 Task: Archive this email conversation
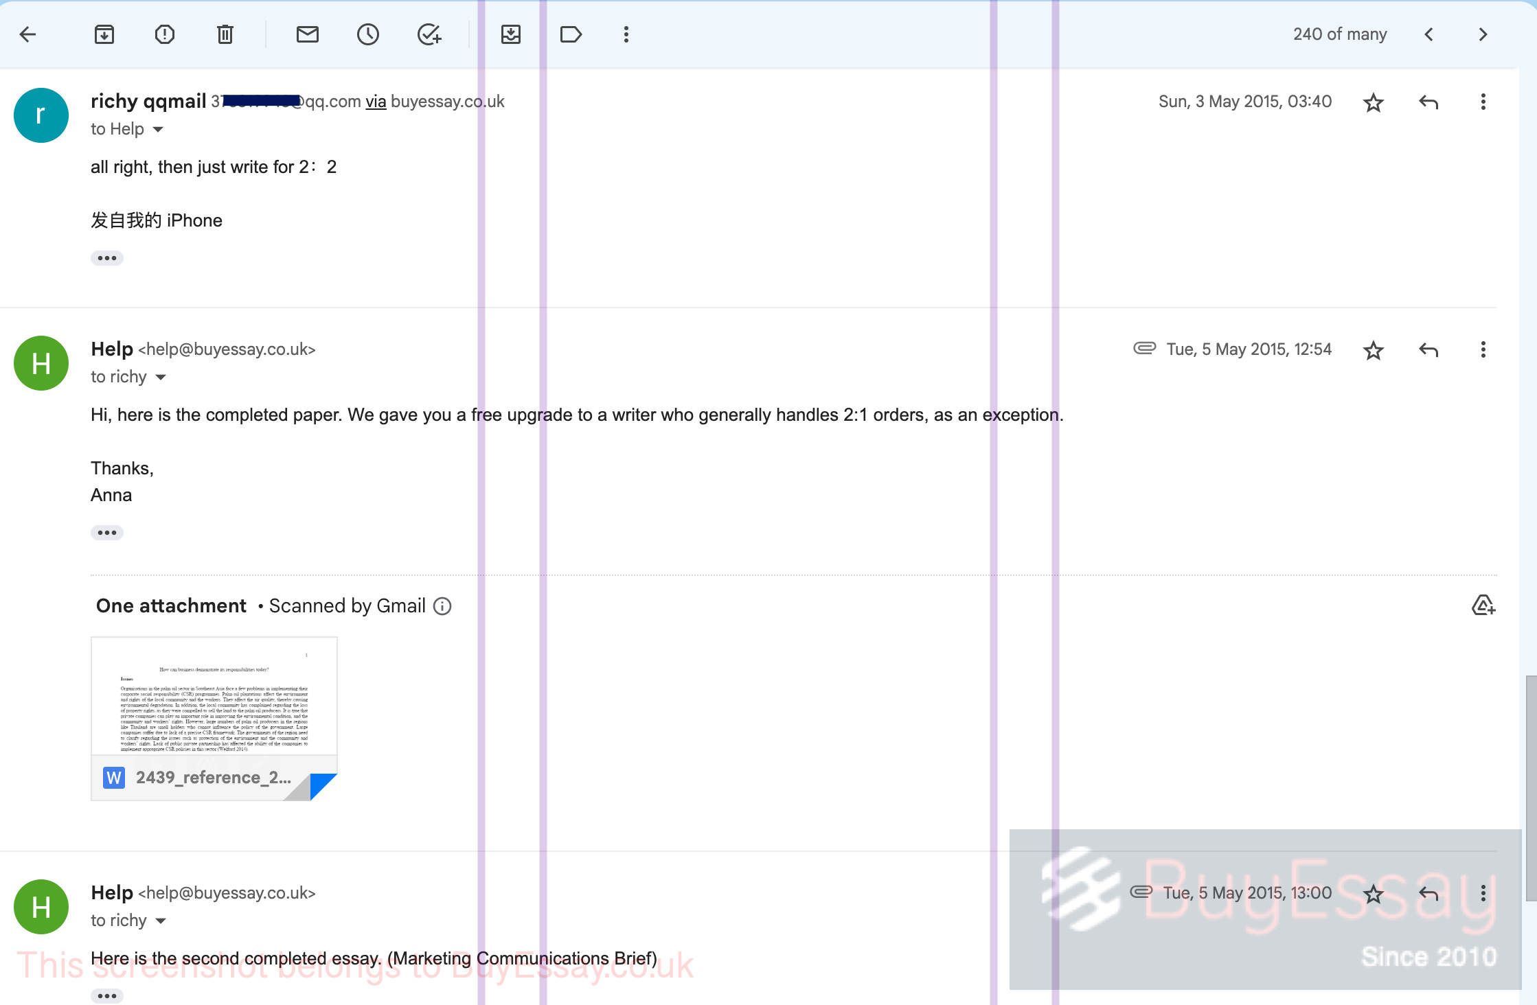coord(104,34)
